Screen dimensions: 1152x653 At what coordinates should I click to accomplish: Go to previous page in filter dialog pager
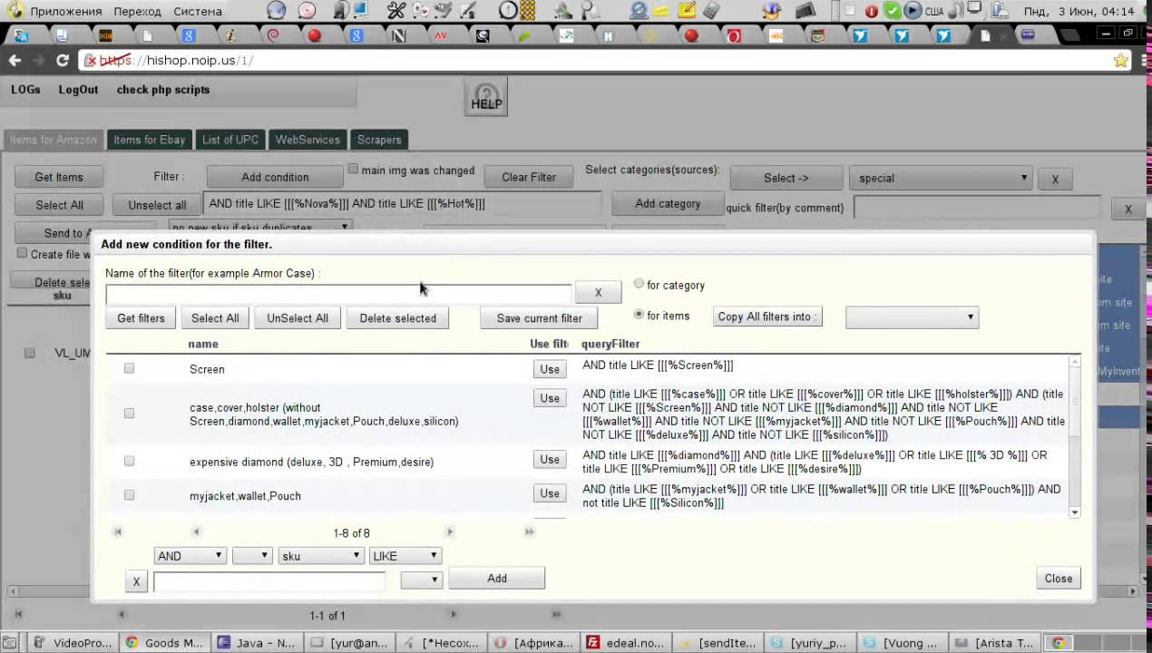[196, 532]
